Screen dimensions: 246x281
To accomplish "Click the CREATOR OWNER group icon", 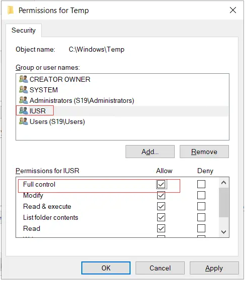I will [x=23, y=79].
